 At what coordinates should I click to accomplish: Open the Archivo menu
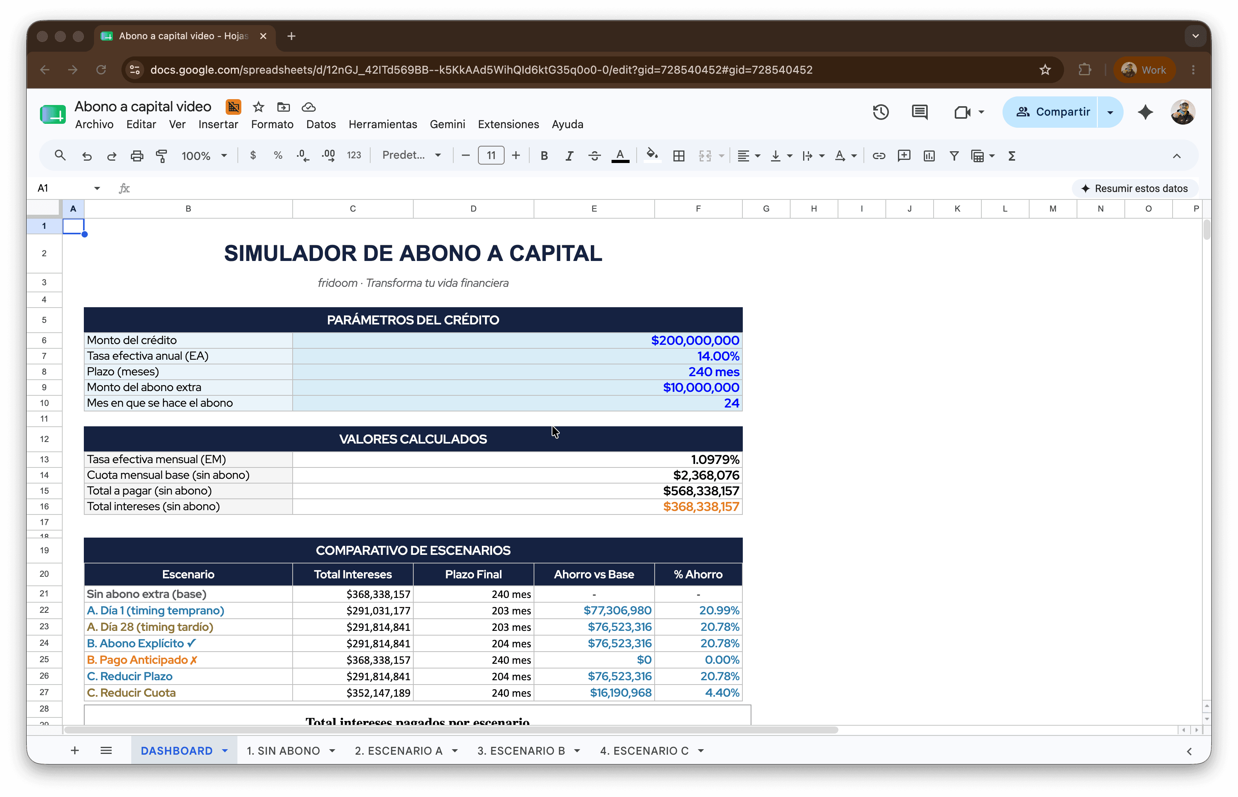point(94,124)
